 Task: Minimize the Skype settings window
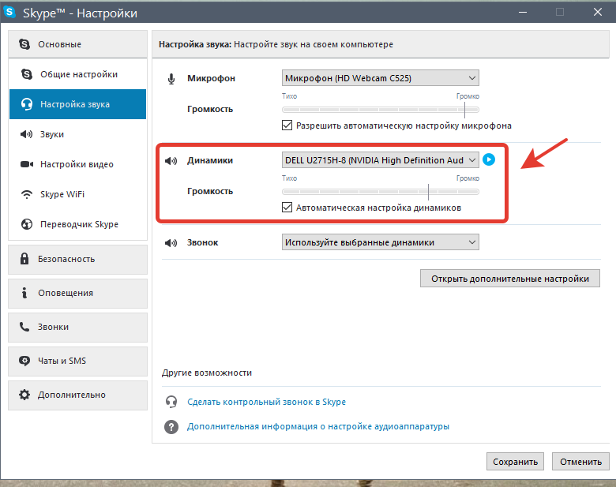click(x=523, y=12)
